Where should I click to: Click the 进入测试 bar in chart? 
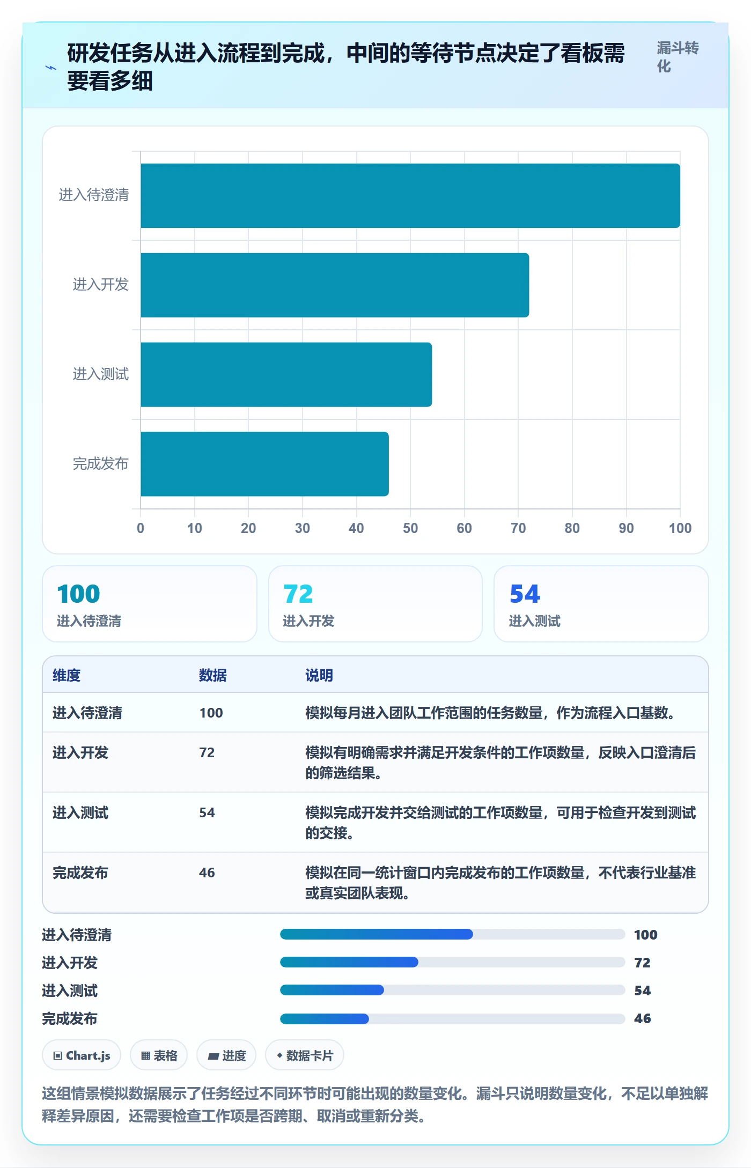[286, 374]
